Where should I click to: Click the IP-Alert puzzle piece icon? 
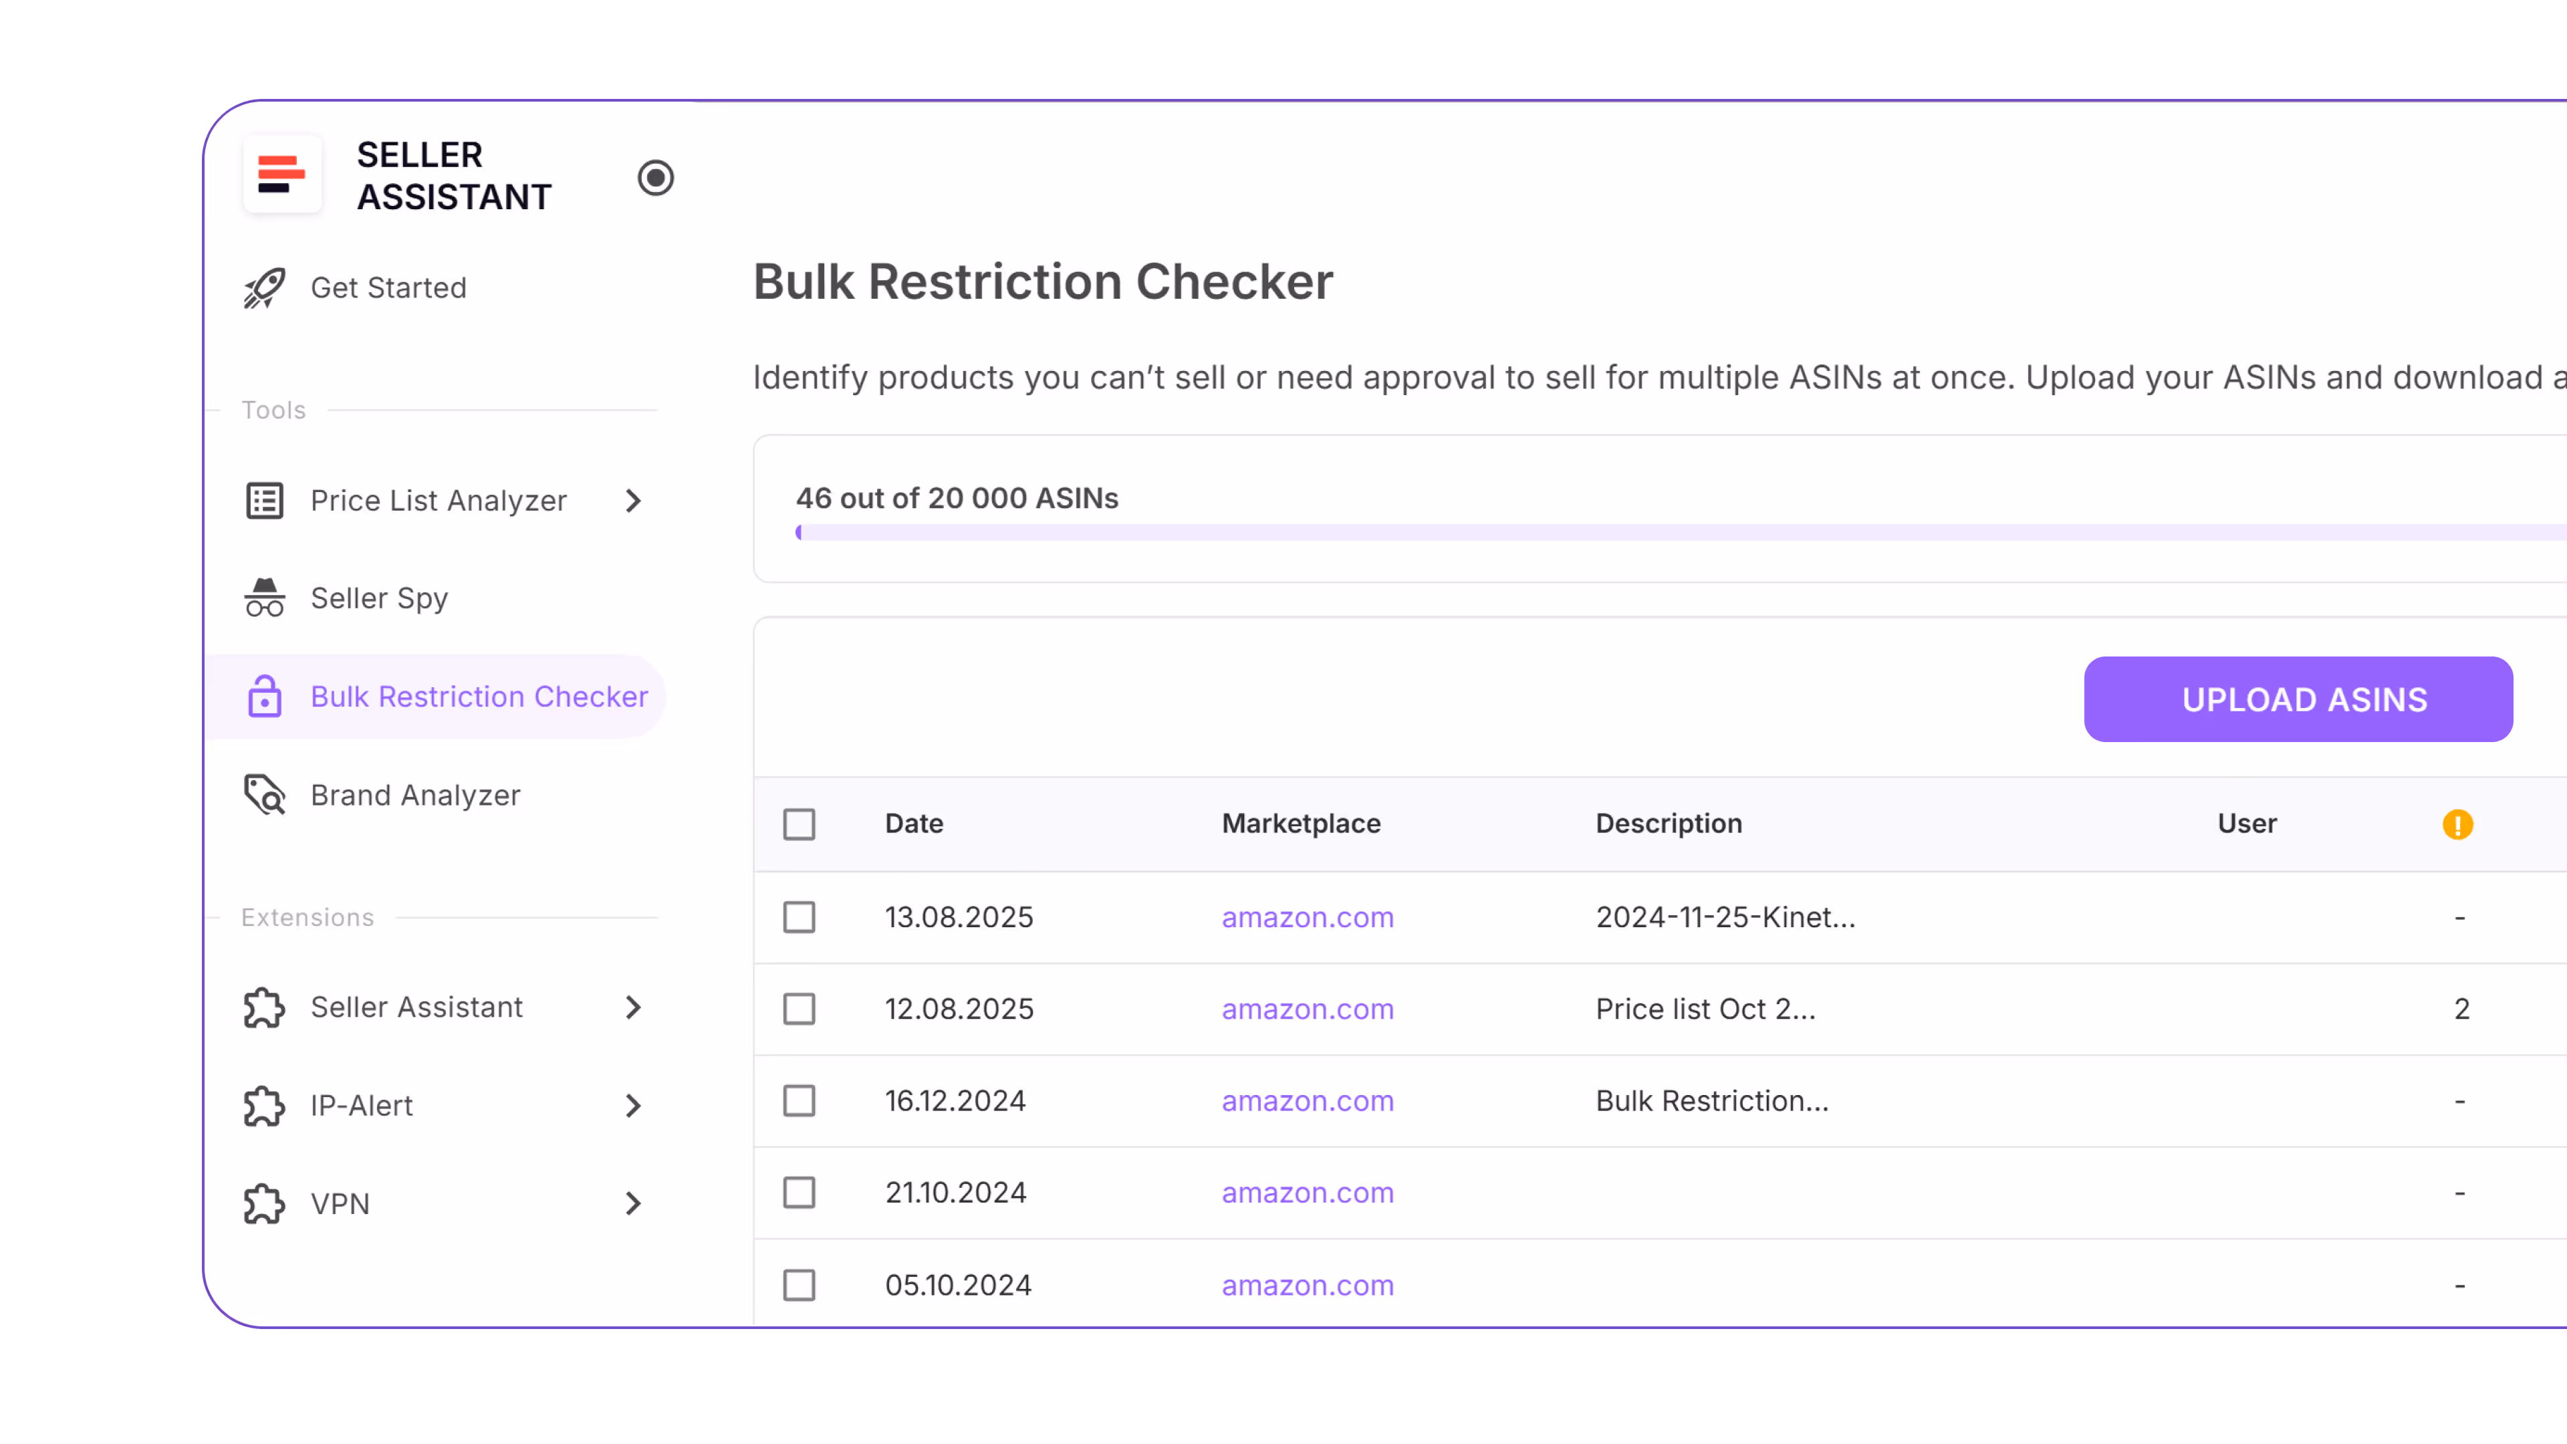[264, 1105]
